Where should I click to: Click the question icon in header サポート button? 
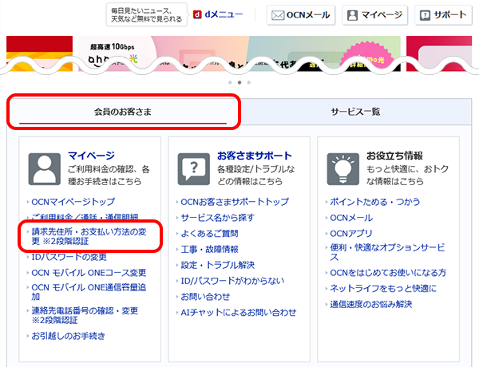click(425, 15)
